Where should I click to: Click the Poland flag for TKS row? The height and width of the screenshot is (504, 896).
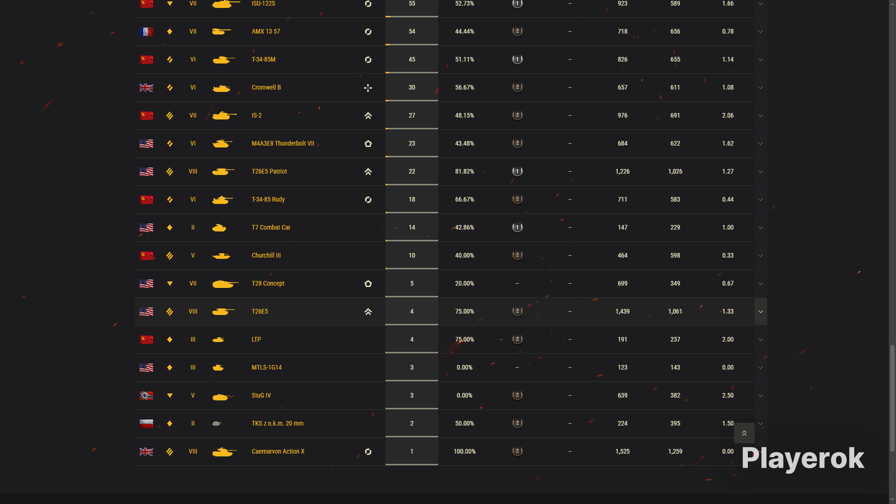(x=146, y=424)
